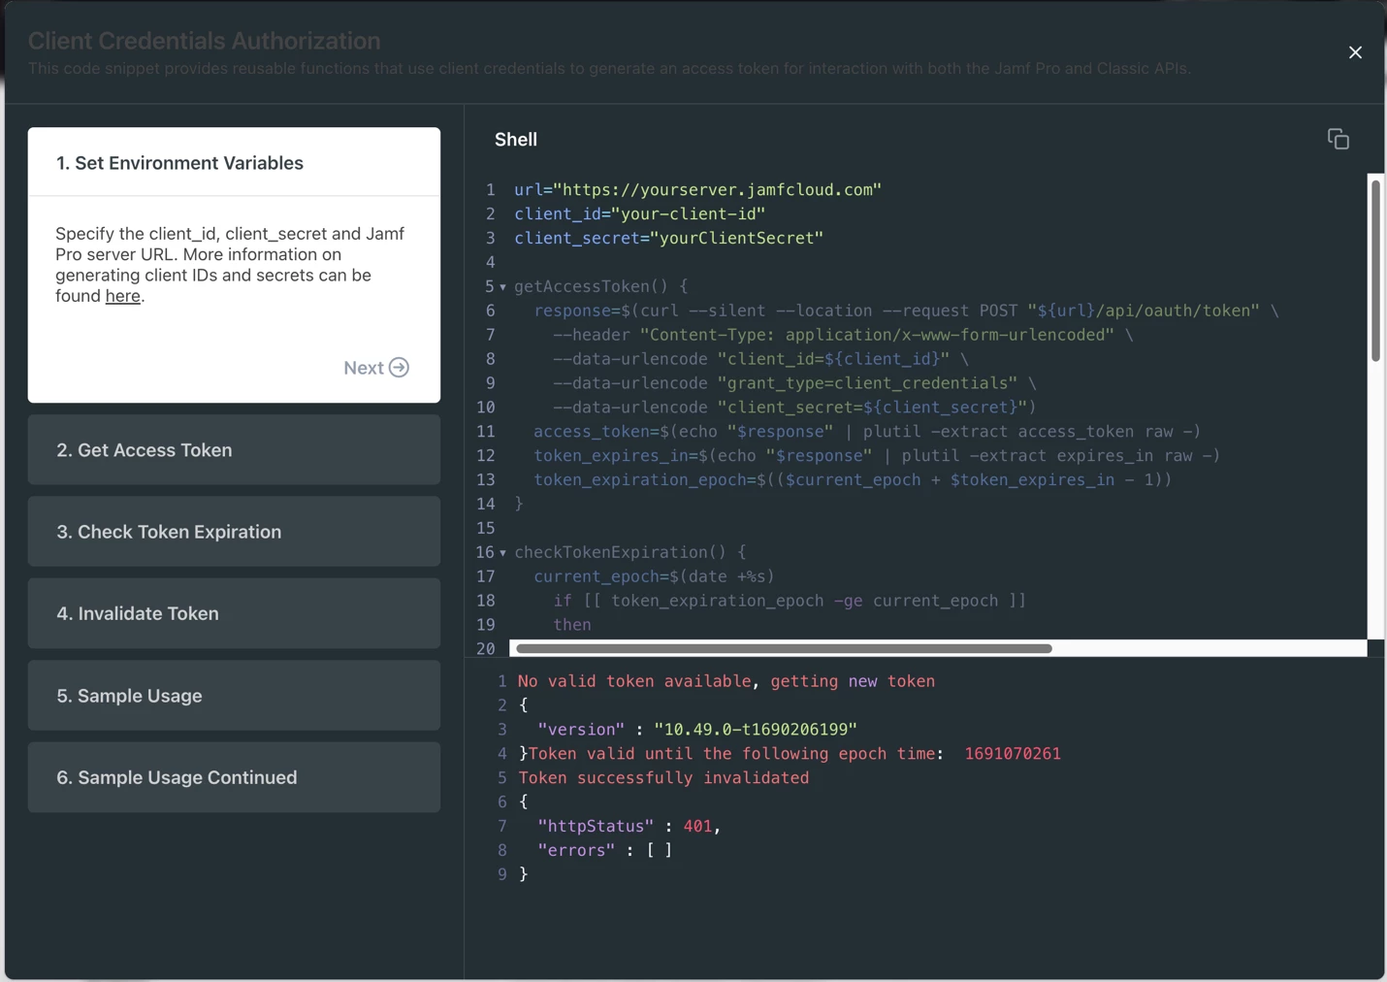Click the token_expires_in line

[x=877, y=456]
